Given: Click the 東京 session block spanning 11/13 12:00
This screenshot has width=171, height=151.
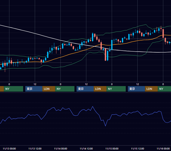Looking at the screenshot, I should 34,89.
